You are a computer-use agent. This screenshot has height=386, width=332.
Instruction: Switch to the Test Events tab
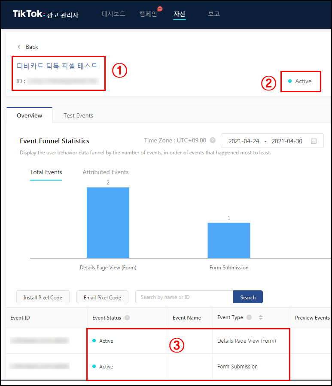click(78, 115)
